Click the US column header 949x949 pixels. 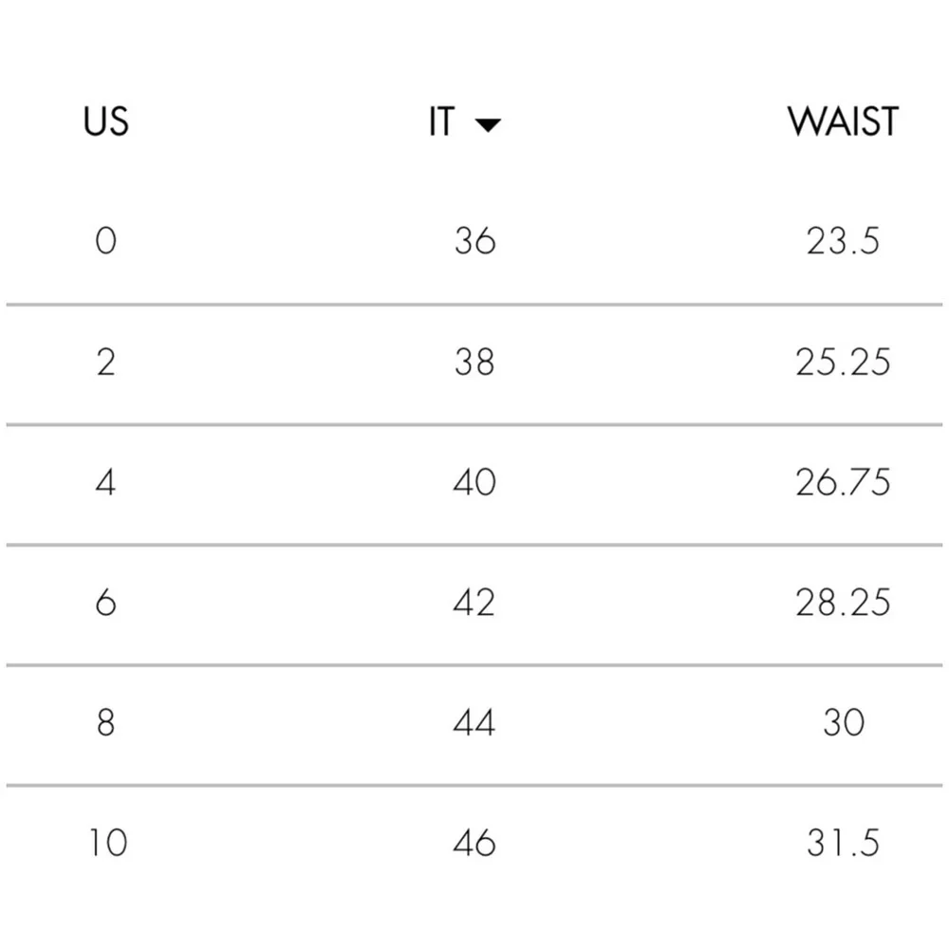(106, 122)
